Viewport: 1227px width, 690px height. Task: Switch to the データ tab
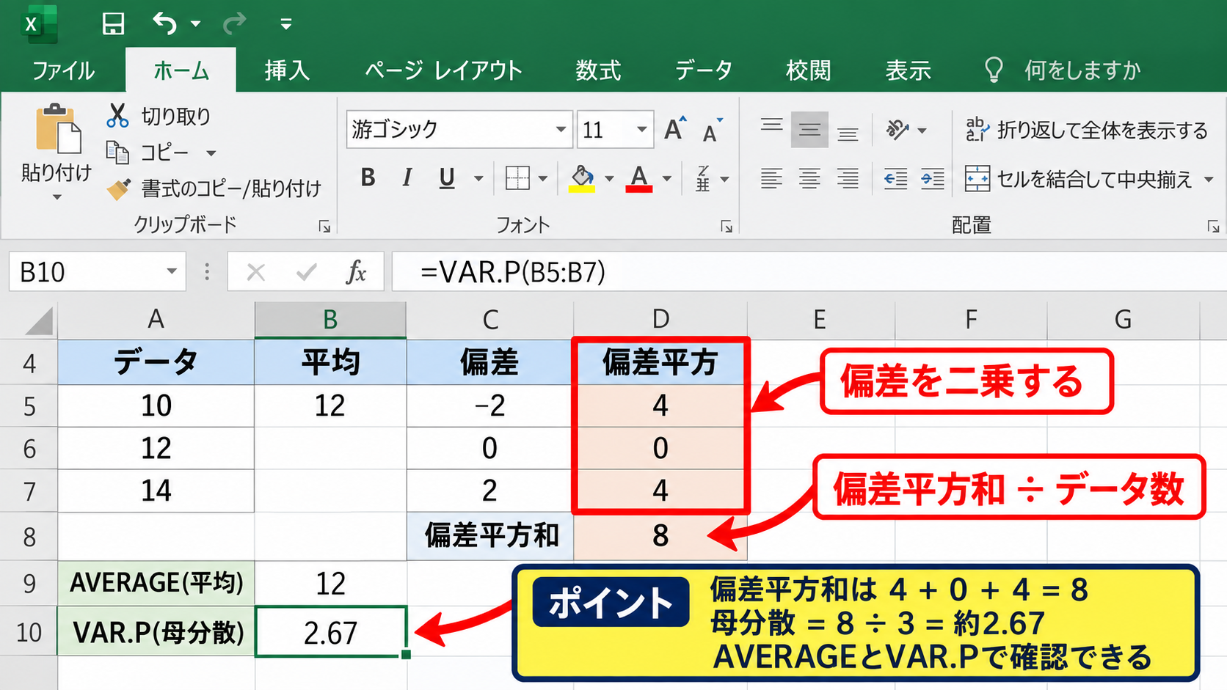(704, 70)
